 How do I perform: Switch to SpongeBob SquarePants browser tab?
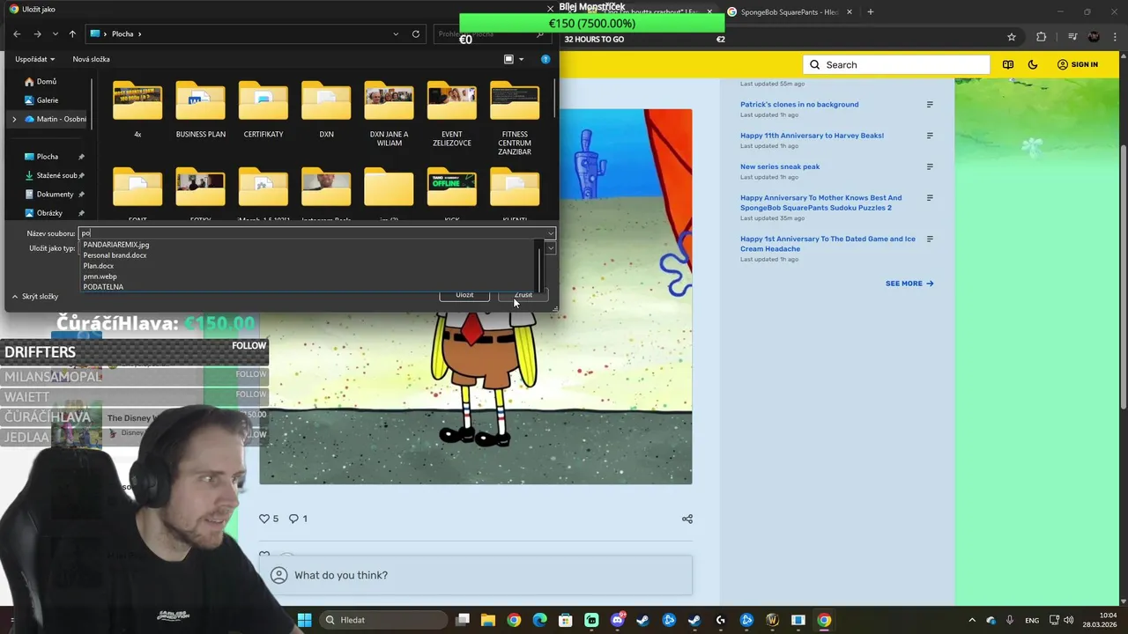(789, 11)
